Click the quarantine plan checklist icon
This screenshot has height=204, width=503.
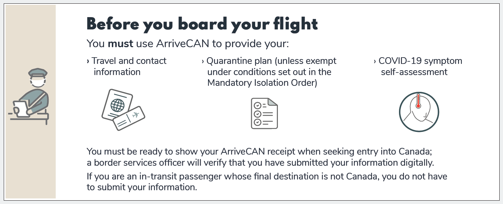(264, 113)
